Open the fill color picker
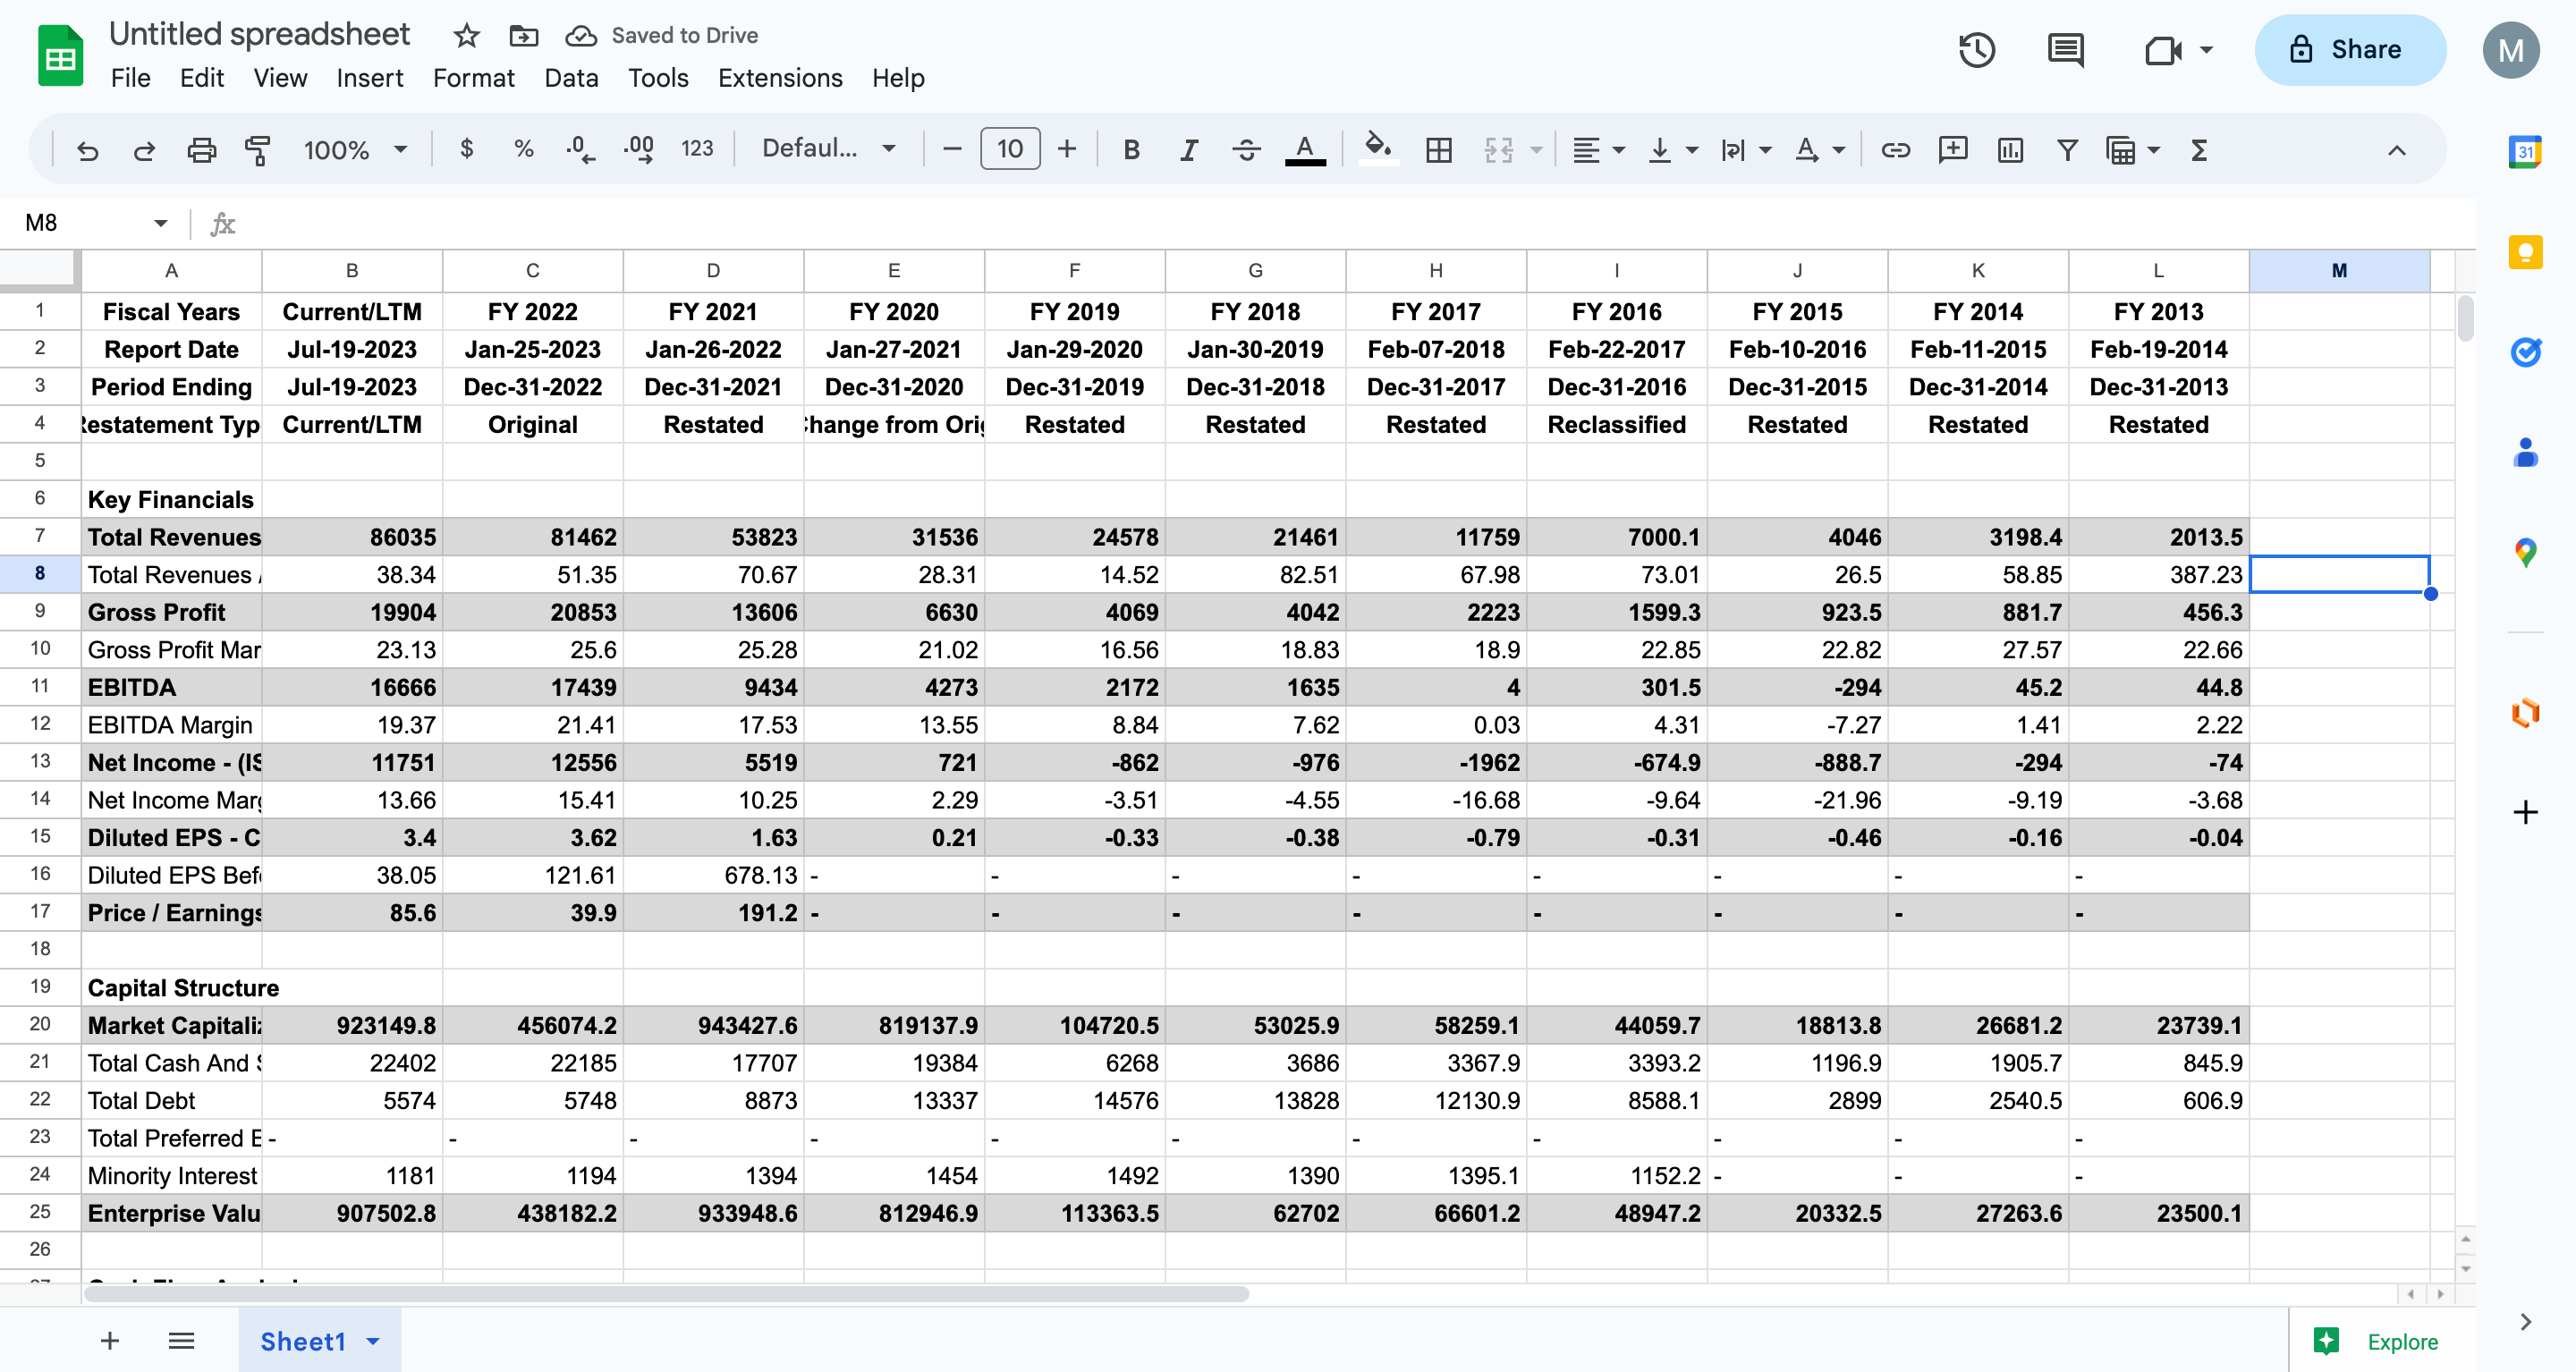2576x1372 pixels. (x=1378, y=149)
